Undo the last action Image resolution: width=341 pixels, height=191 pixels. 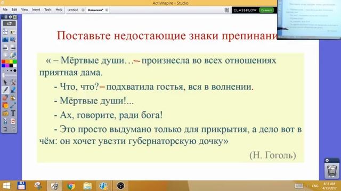click(x=5, y=129)
